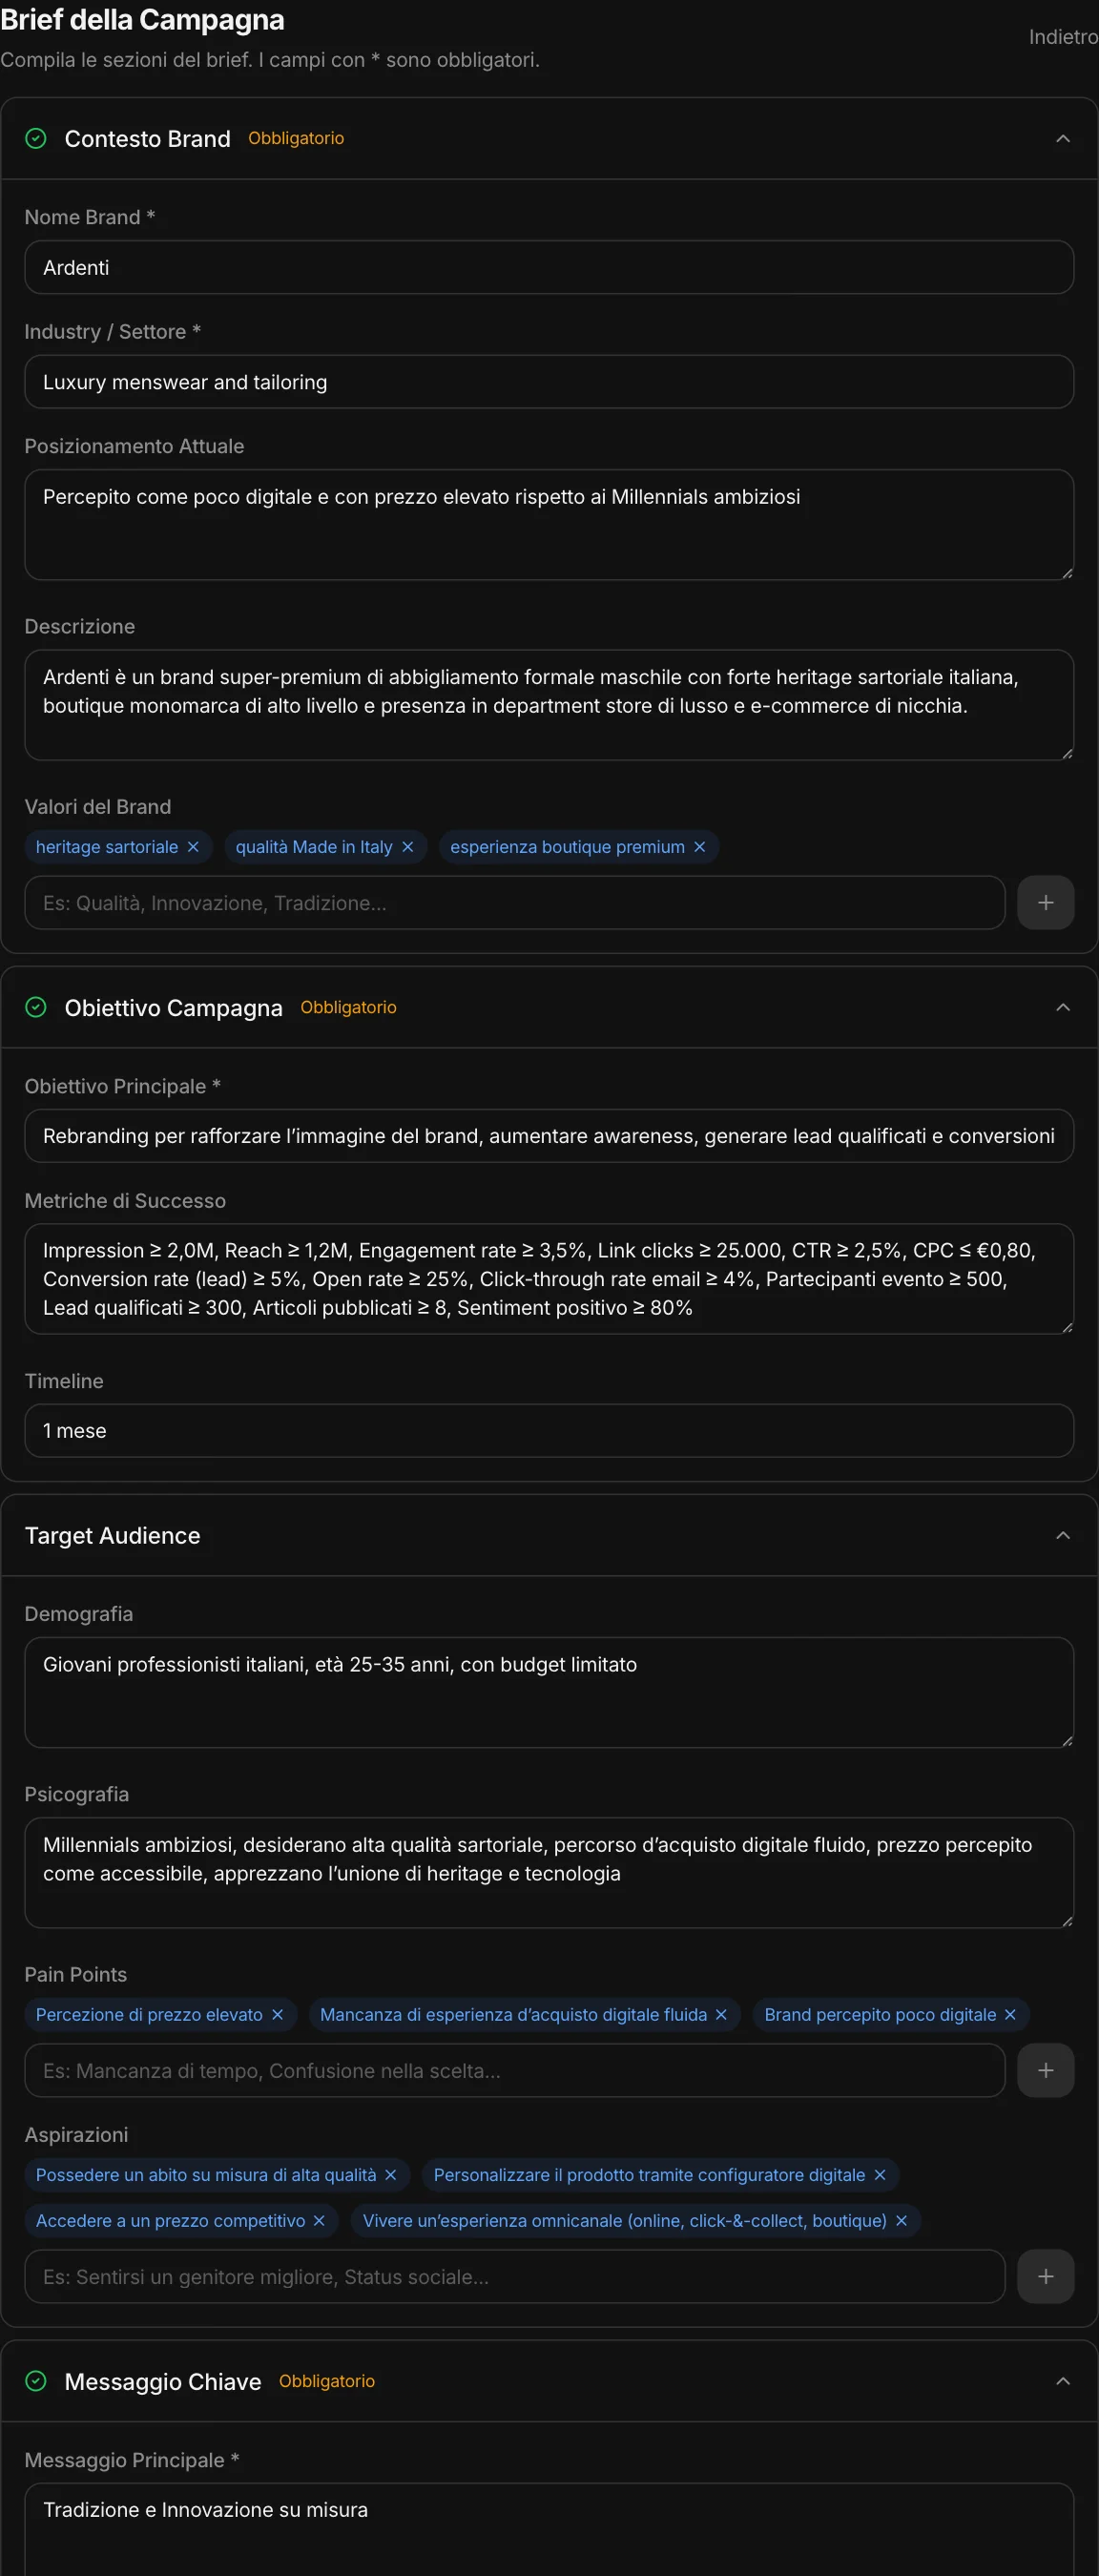Click the Valori del Brand input
The width and height of the screenshot is (1099, 2576).
coord(515,903)
